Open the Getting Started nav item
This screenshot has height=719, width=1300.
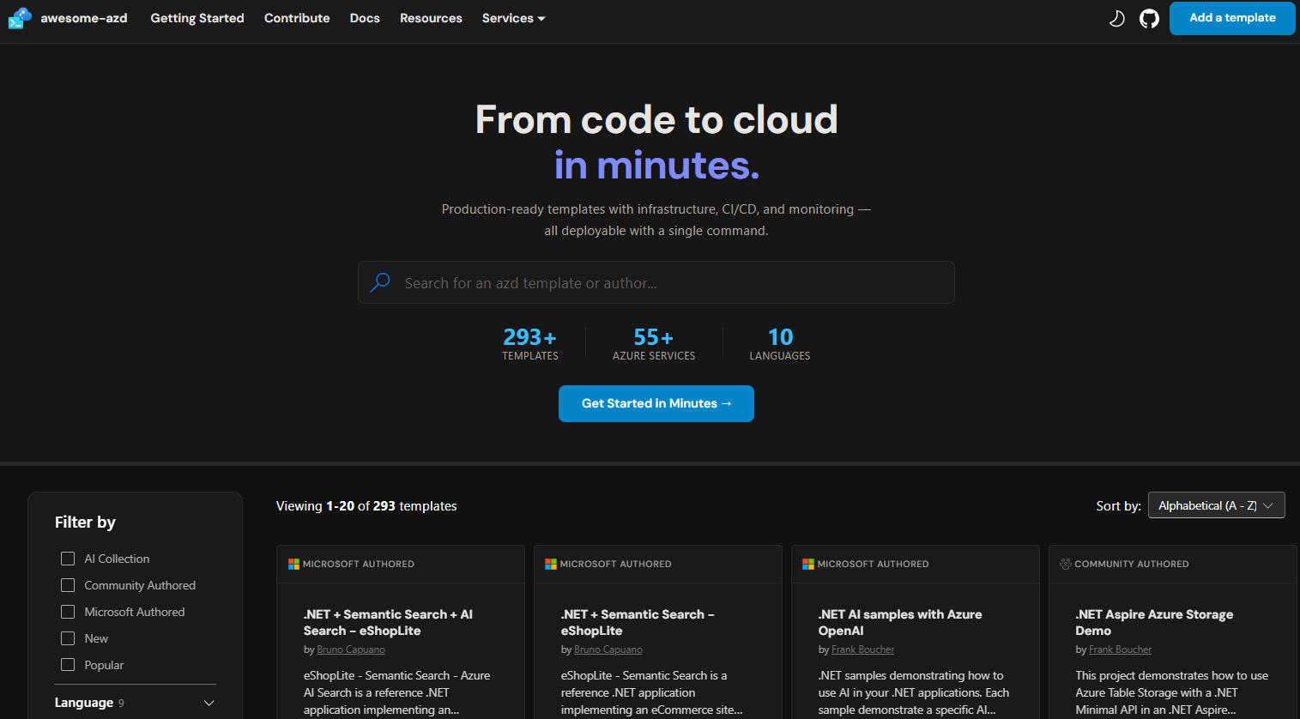pos(197,18)
